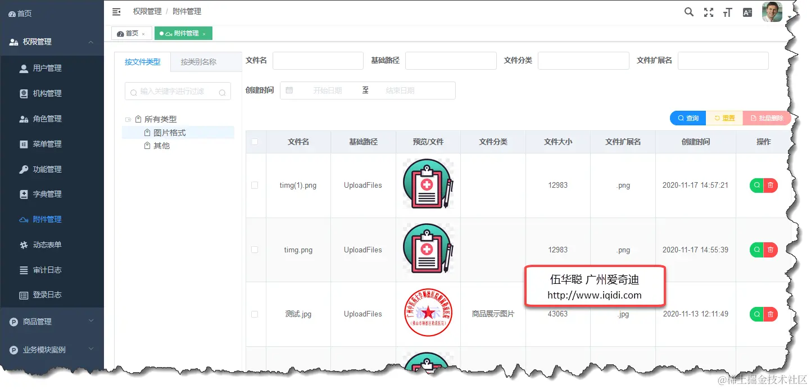Expand the 商品管理 sidebar group
The image size is (811, 389).
[x=52, y=322]
